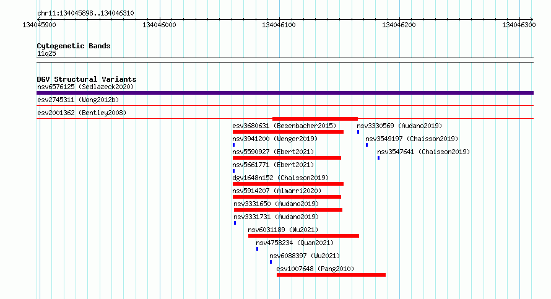Click the nsv3941200 (Wenger2019) label

click(x=275, y=139)
